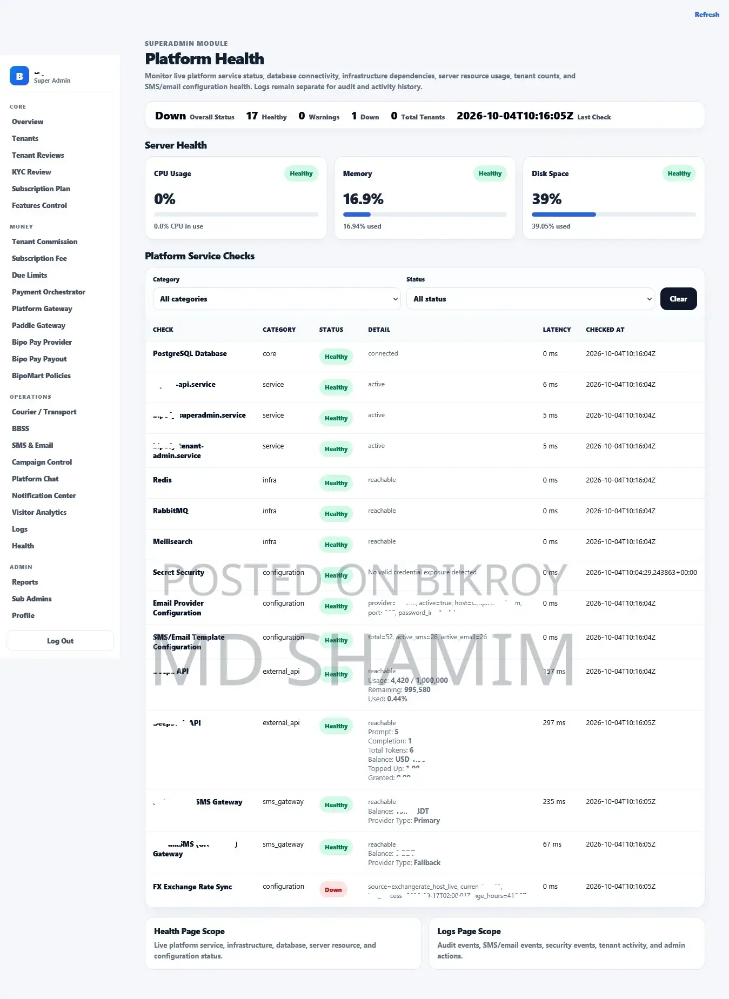Click the PostgreSQL Database row name

click(190, 354)
